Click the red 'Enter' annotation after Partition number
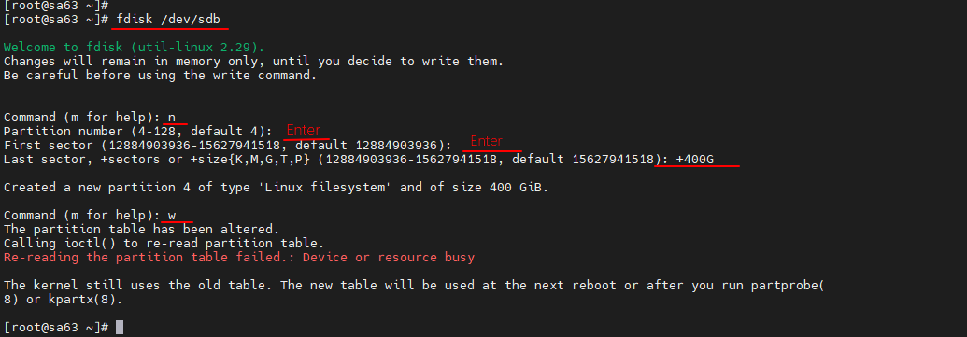 point(303,131)
